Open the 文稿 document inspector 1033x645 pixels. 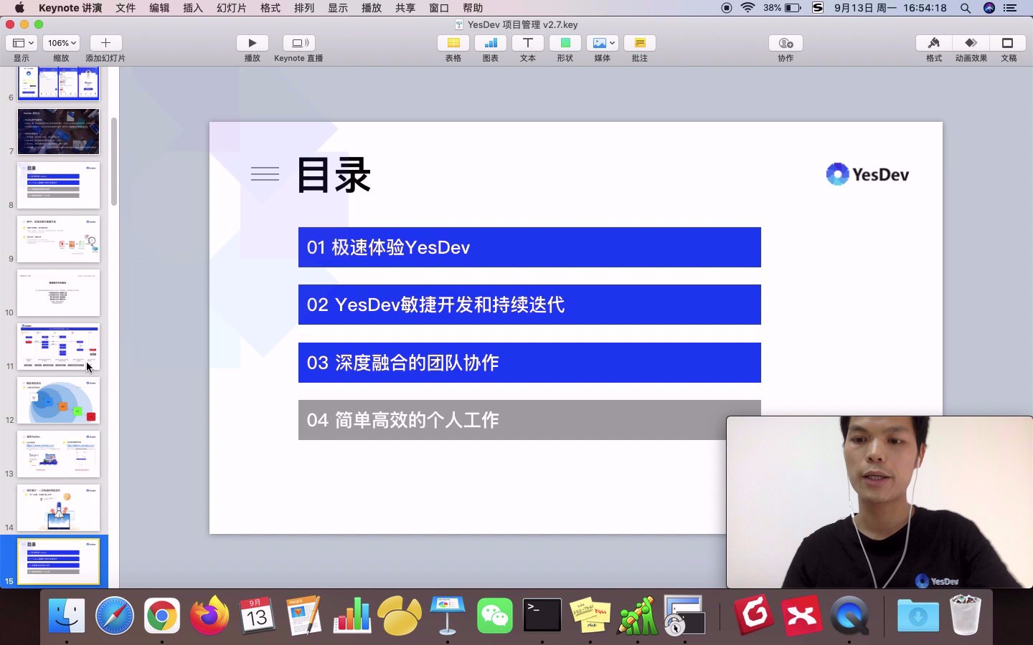pos(1009,43)
